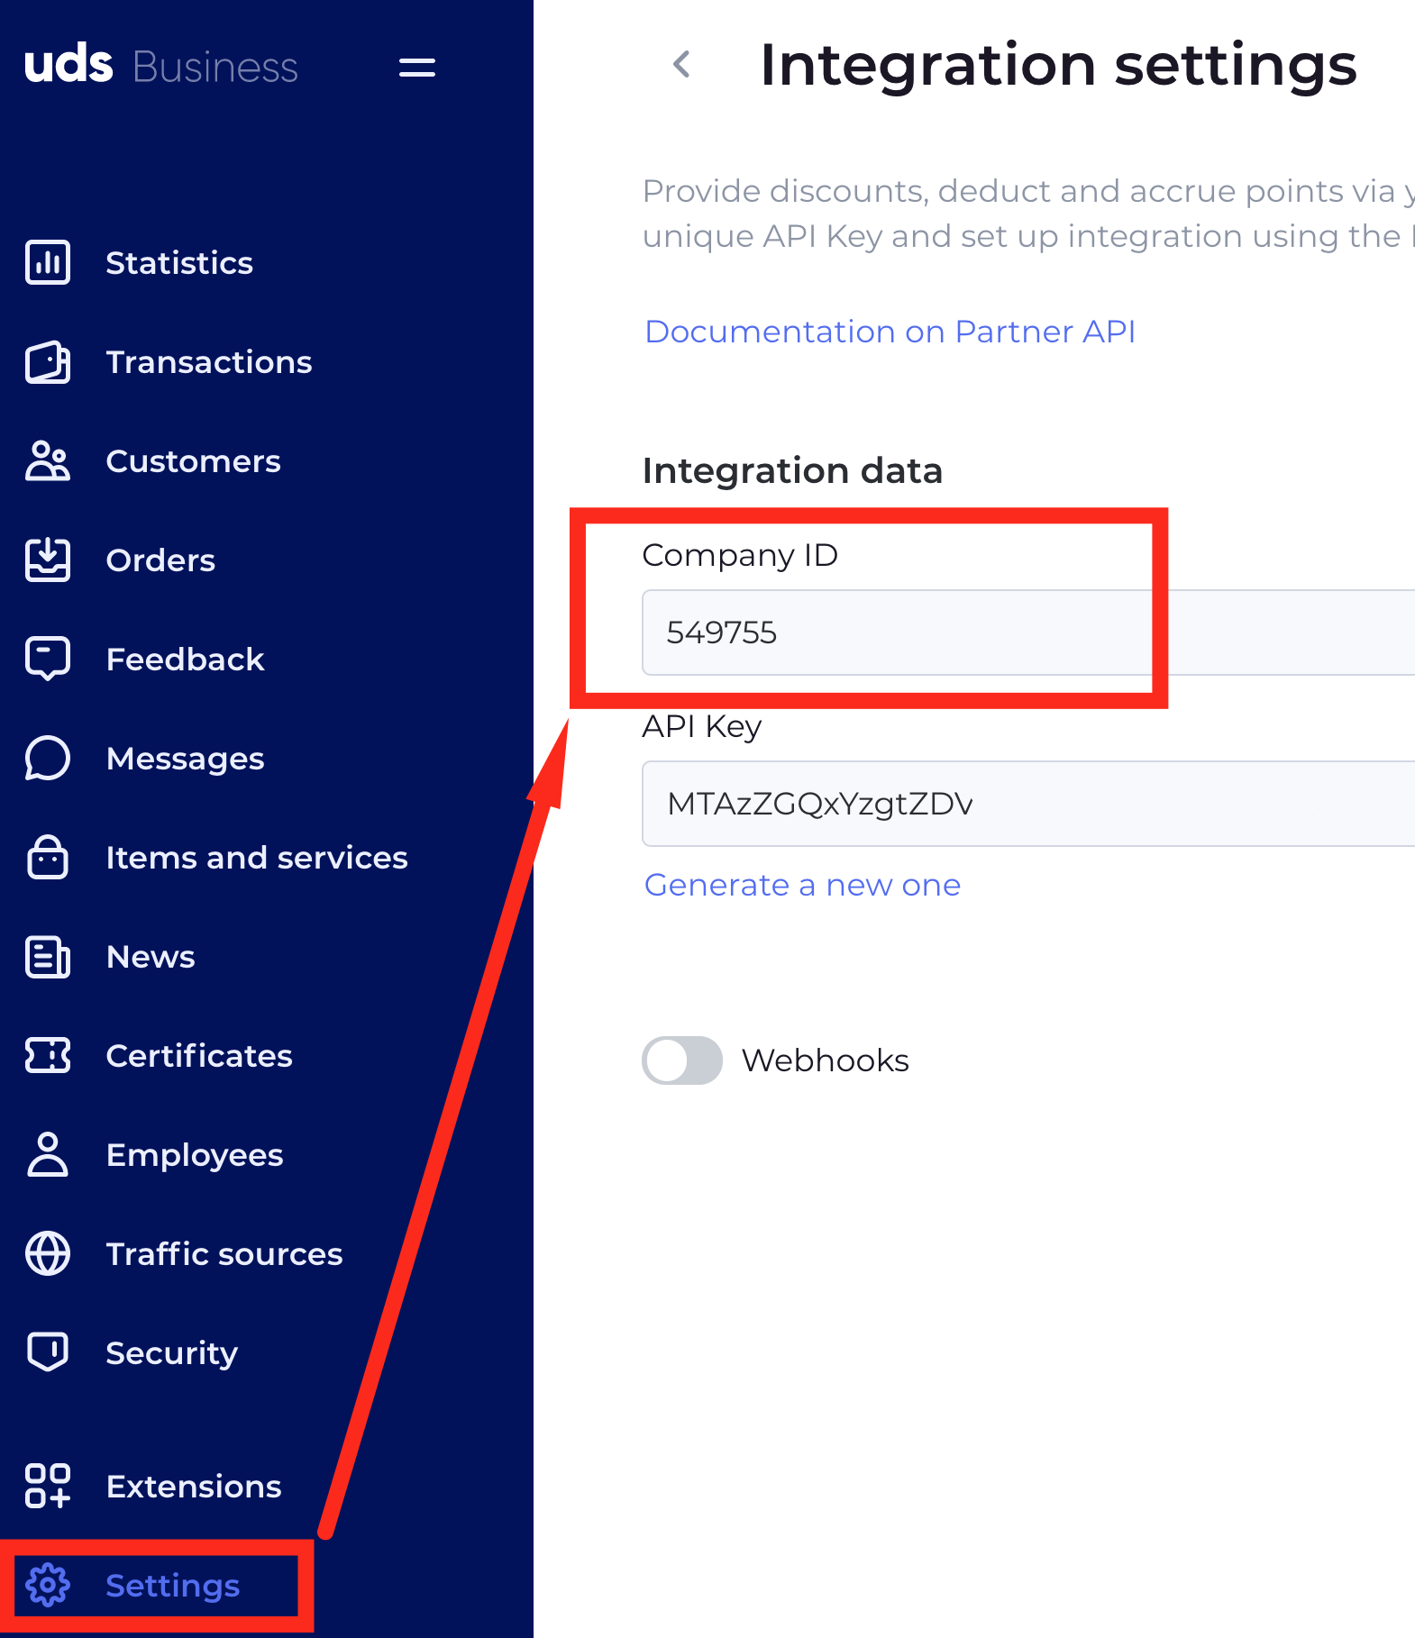
Task: Click the Feedback speech bubble icon
Action: coord(48,659)
